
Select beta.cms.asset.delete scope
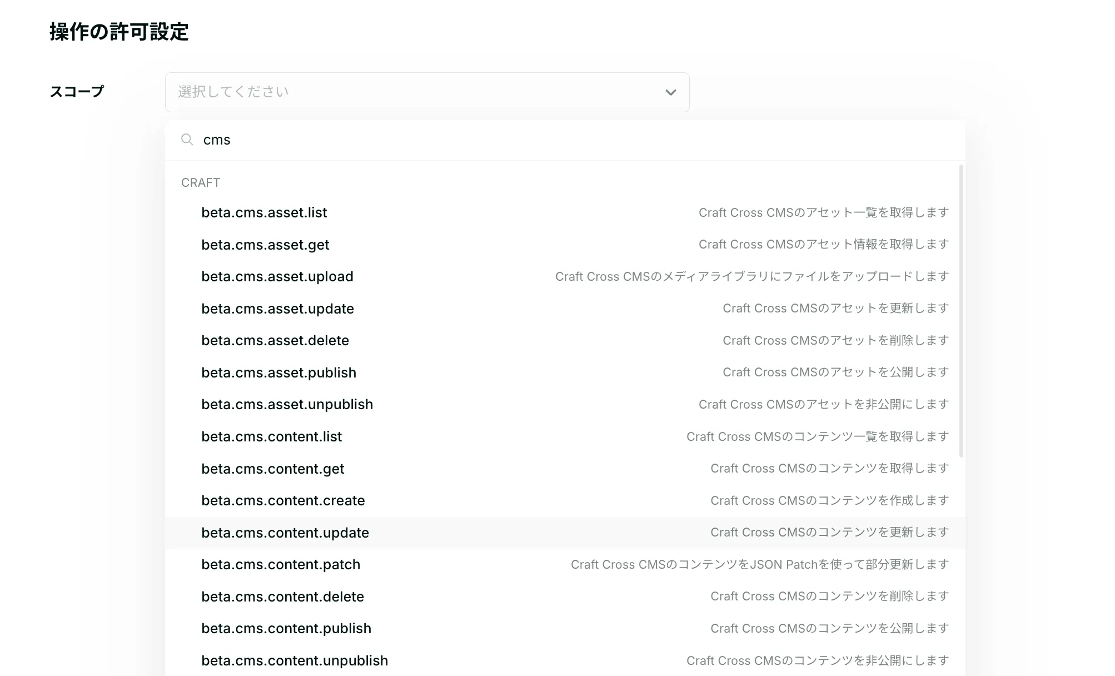[x=565, y=340]
